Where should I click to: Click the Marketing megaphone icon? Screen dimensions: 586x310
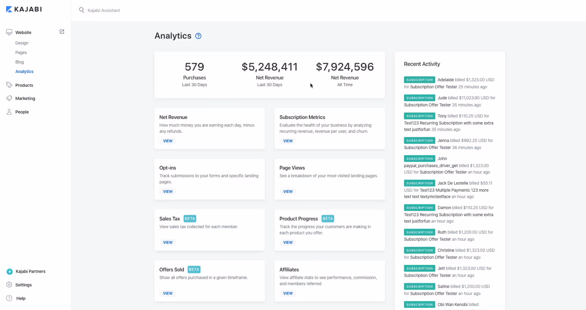pos(9,98)
